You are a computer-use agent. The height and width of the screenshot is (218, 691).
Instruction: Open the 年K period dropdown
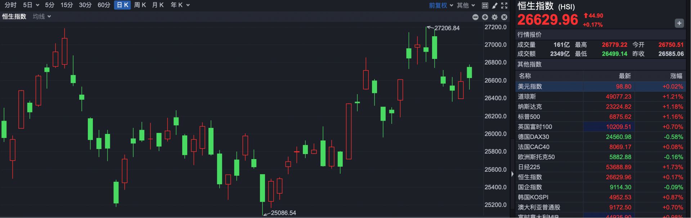(180, 5)
